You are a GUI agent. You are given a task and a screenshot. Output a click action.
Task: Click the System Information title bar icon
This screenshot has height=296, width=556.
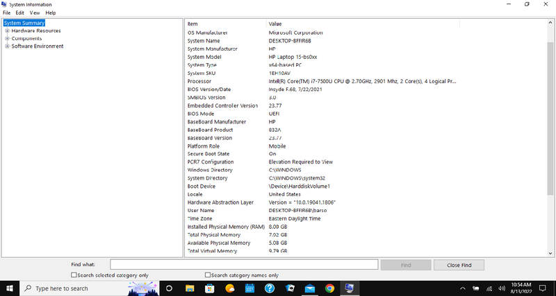(x=4, y=4)
